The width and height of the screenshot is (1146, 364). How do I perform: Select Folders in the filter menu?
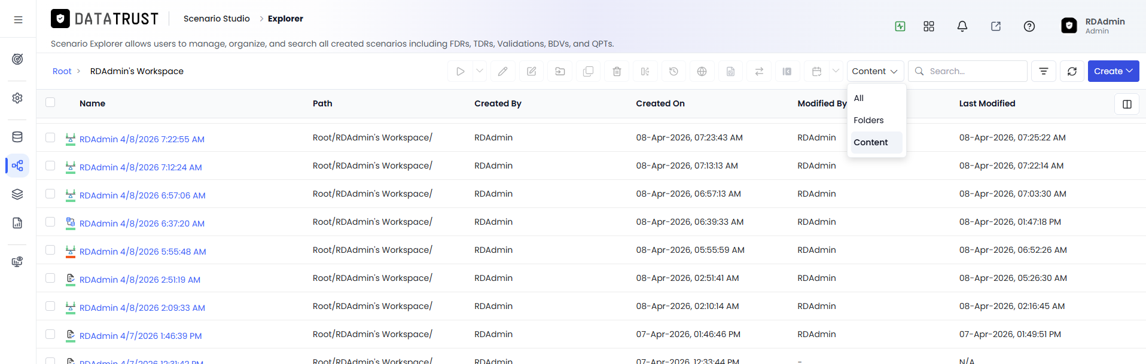pyautogui.click(x=877, y=120)
